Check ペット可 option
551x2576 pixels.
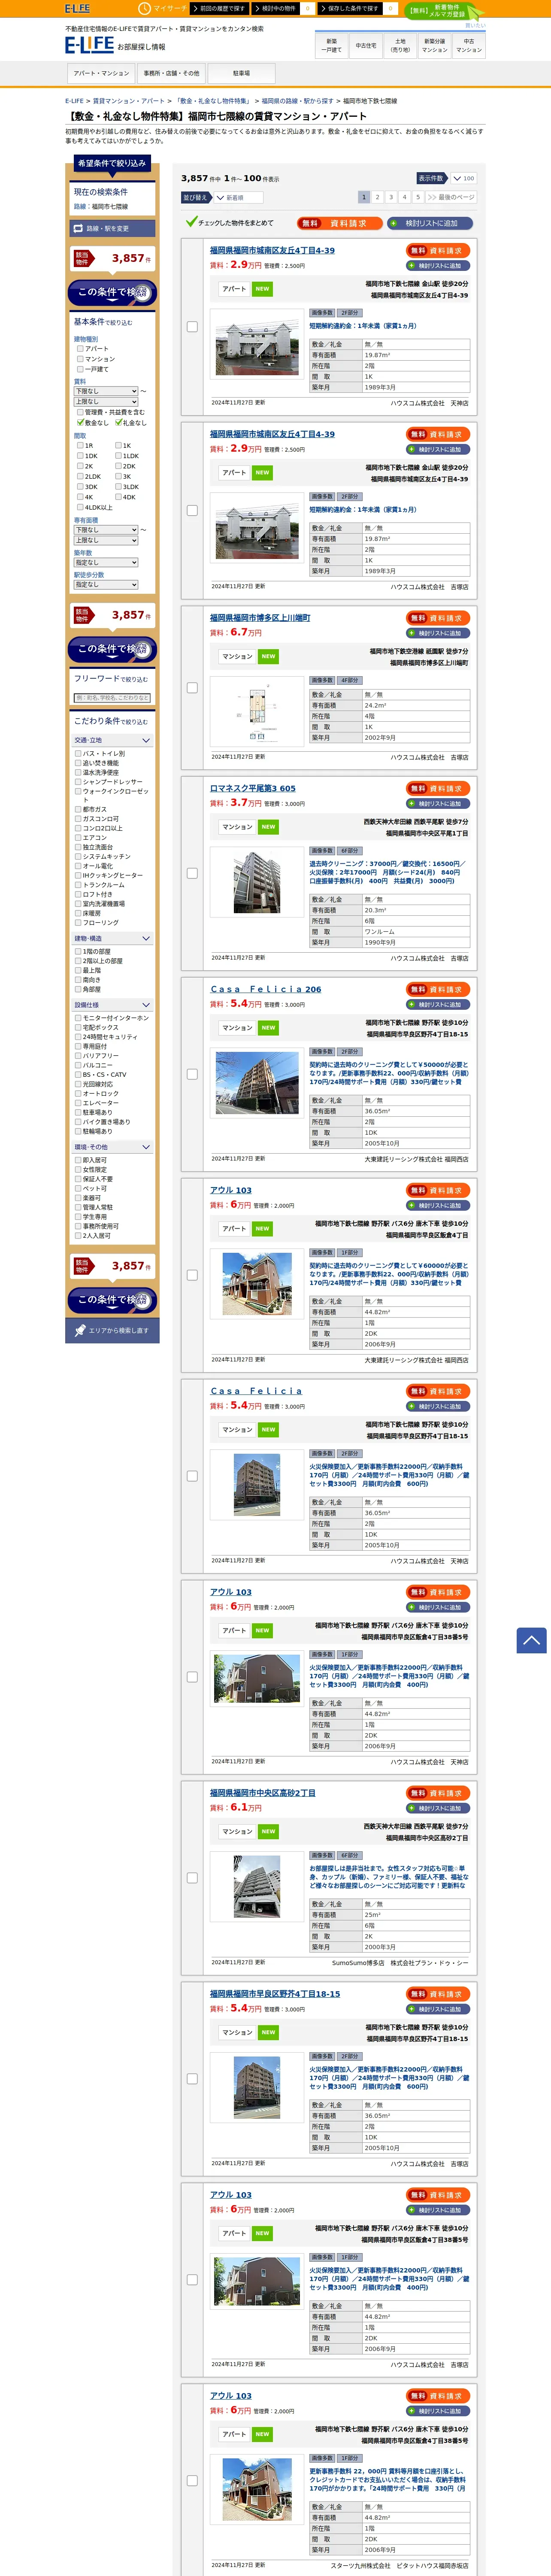[x=78, y=1188]
